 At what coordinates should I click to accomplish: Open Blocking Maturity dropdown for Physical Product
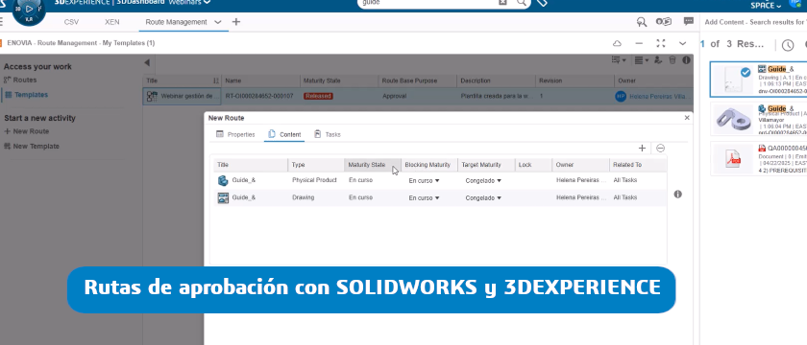click(424, 181)
